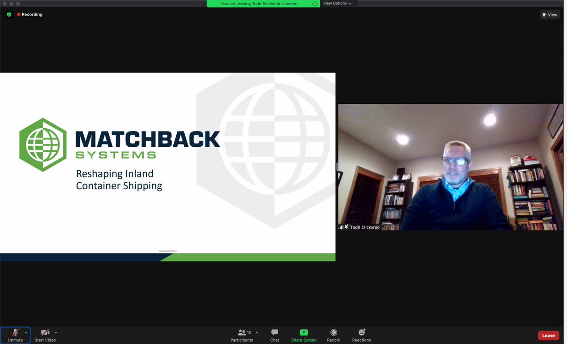
Task: Click the divider handle between slide and video
Action: click(x=337, y=167)
